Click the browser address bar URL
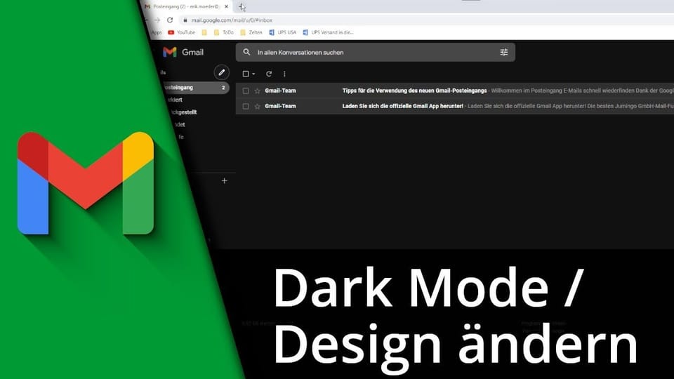Viewport: 674px width, 379px height. [232, 20]
